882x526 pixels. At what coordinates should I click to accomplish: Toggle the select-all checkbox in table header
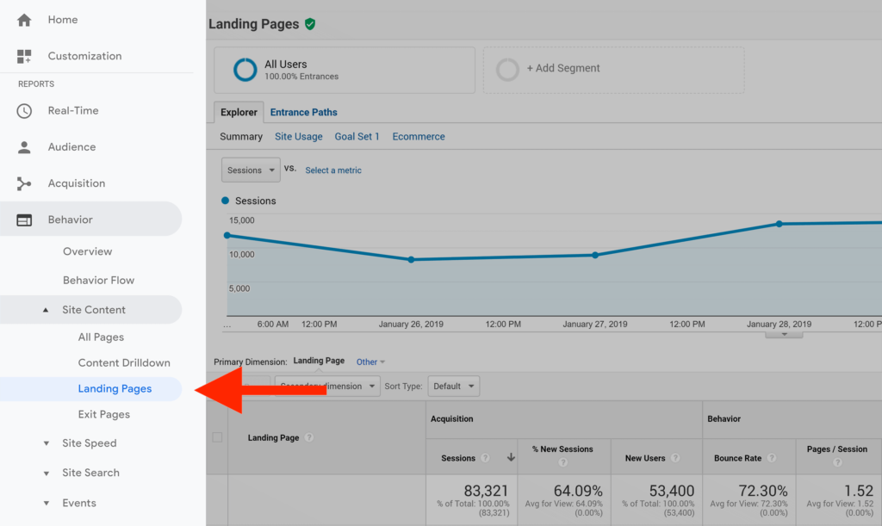point(218,436)
